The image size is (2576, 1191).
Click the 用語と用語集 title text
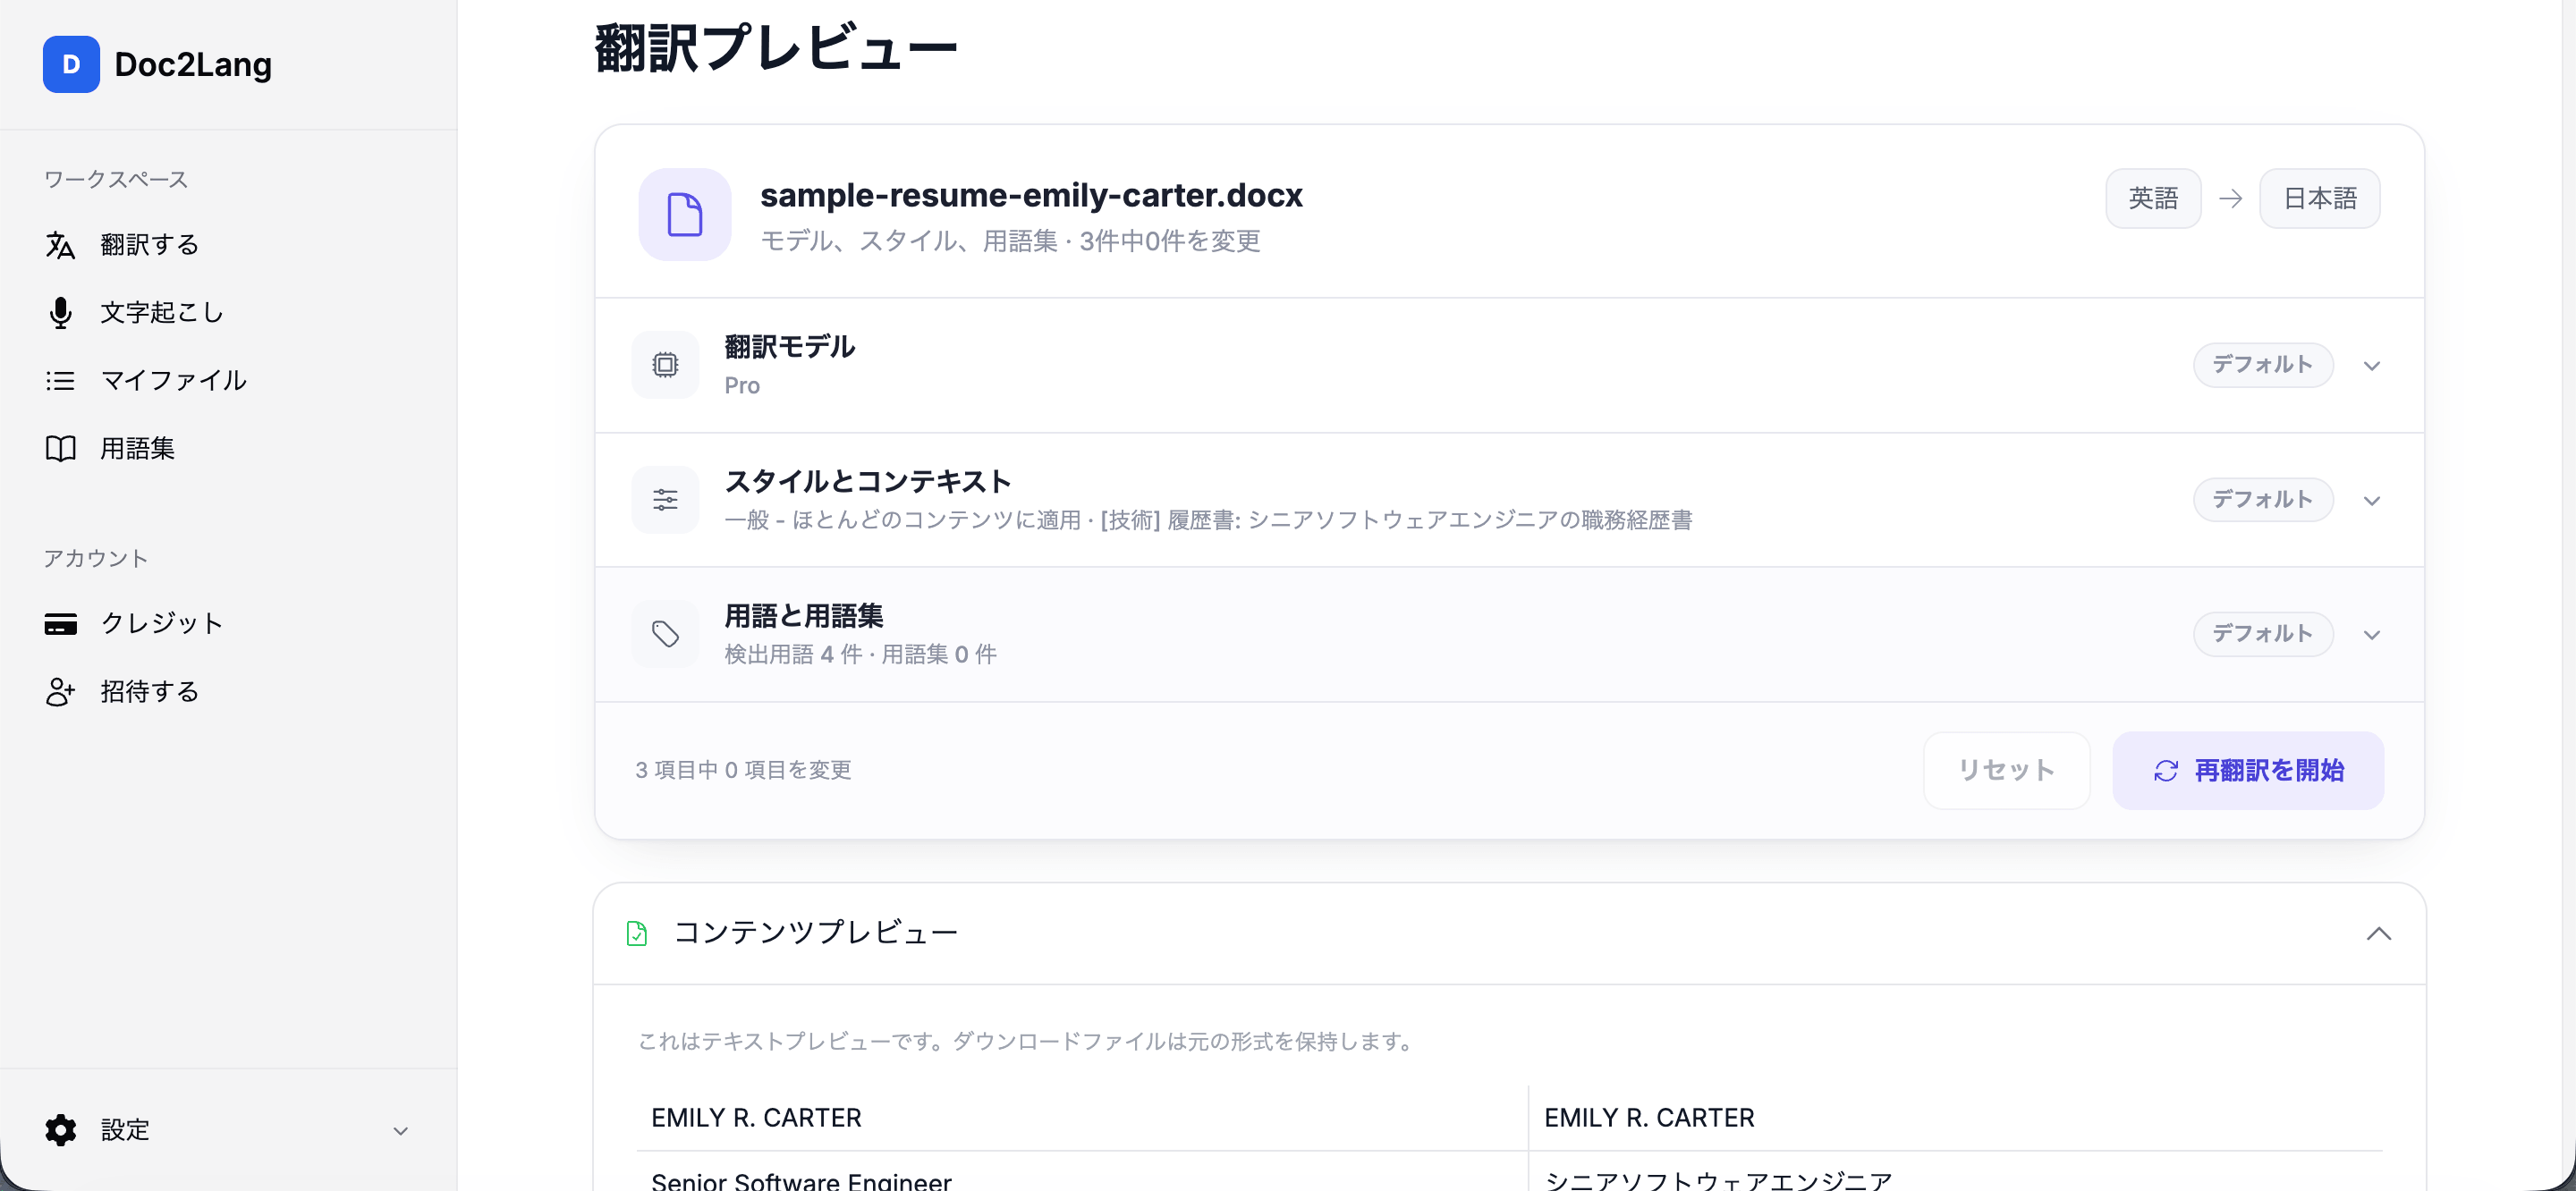(804, 616)
